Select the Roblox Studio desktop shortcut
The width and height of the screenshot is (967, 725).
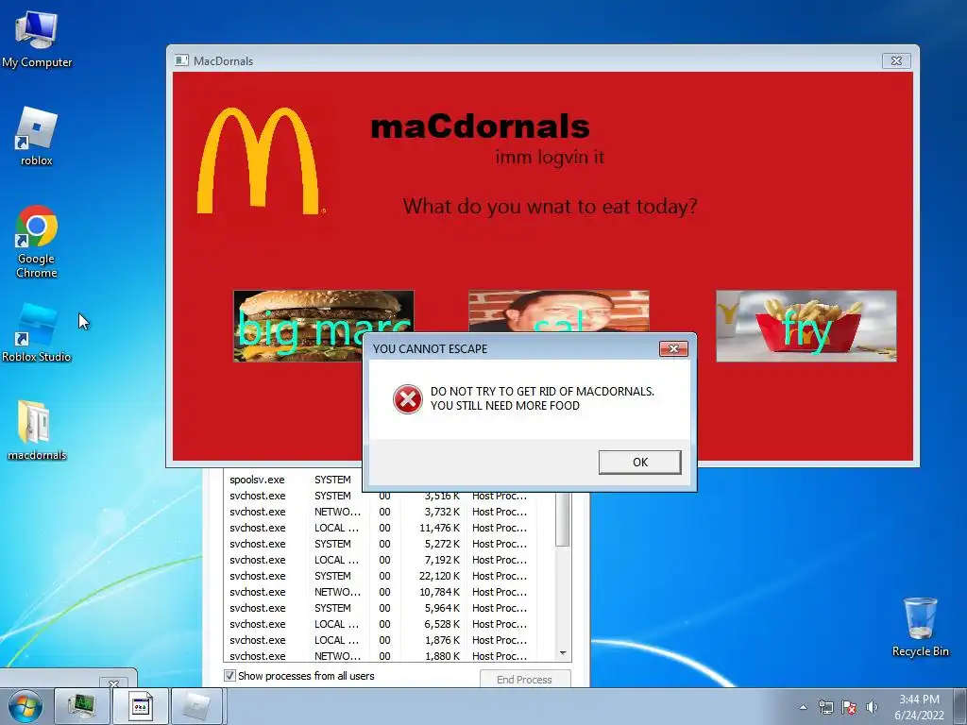click(x=37, y=333)
